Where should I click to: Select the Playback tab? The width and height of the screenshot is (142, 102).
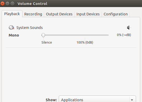point(12,14)
